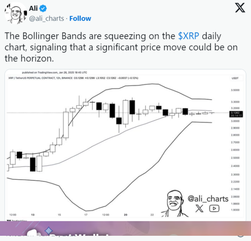Open Ali's profile avatar picture
Image resolution: width=251 pixels, height=241 pixels.
(14, 13)
